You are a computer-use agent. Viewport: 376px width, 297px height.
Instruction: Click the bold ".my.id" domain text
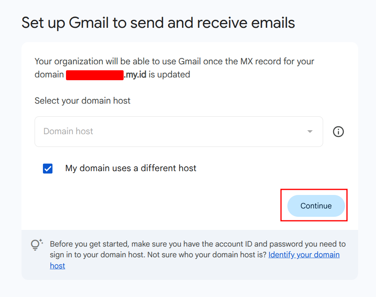pyautogui.click(x=136, y=75)
